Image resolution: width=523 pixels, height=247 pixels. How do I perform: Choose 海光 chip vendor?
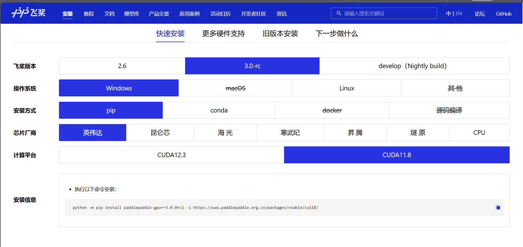225,133
